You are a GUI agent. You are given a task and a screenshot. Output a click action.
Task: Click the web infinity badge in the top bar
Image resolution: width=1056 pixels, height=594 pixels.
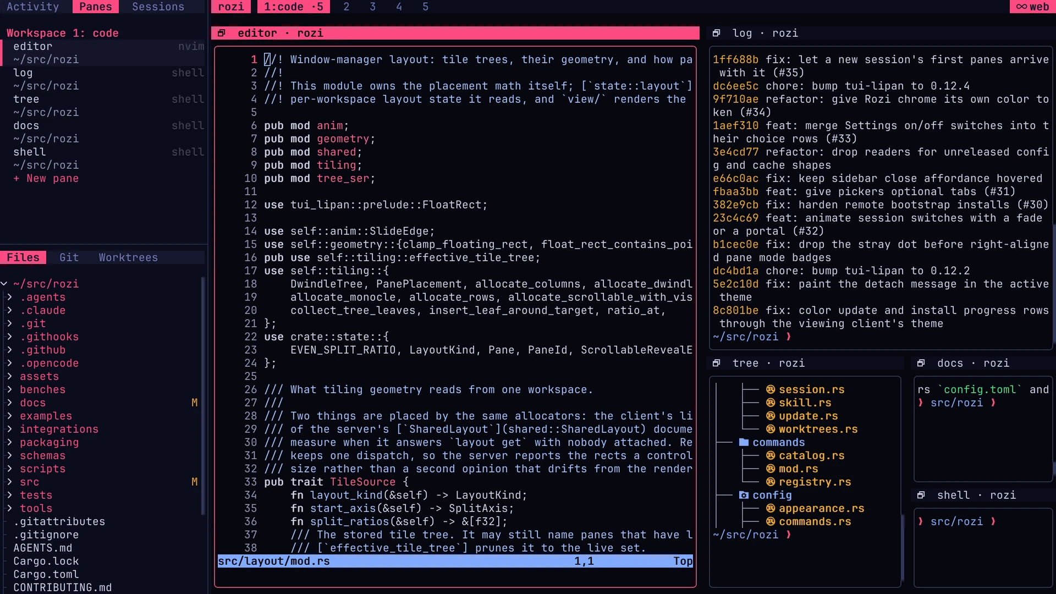1032,7
